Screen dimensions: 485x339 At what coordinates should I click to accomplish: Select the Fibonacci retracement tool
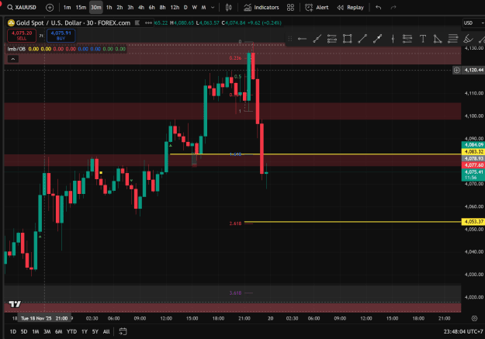[x=453, y=39]
